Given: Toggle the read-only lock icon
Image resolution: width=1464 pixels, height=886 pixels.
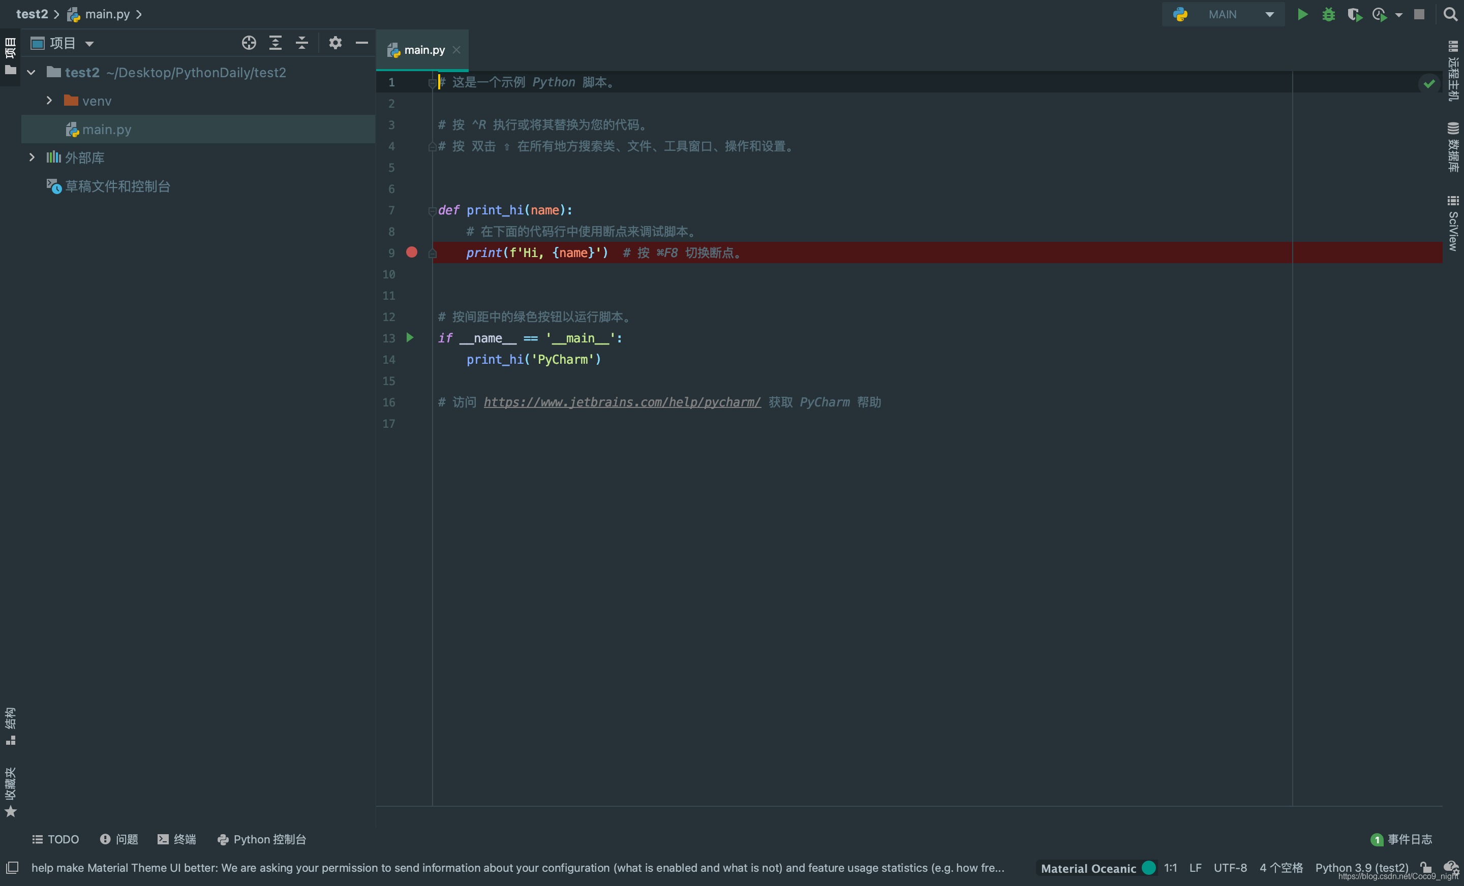Looking at the screenshot, I should pos(1426,868).
